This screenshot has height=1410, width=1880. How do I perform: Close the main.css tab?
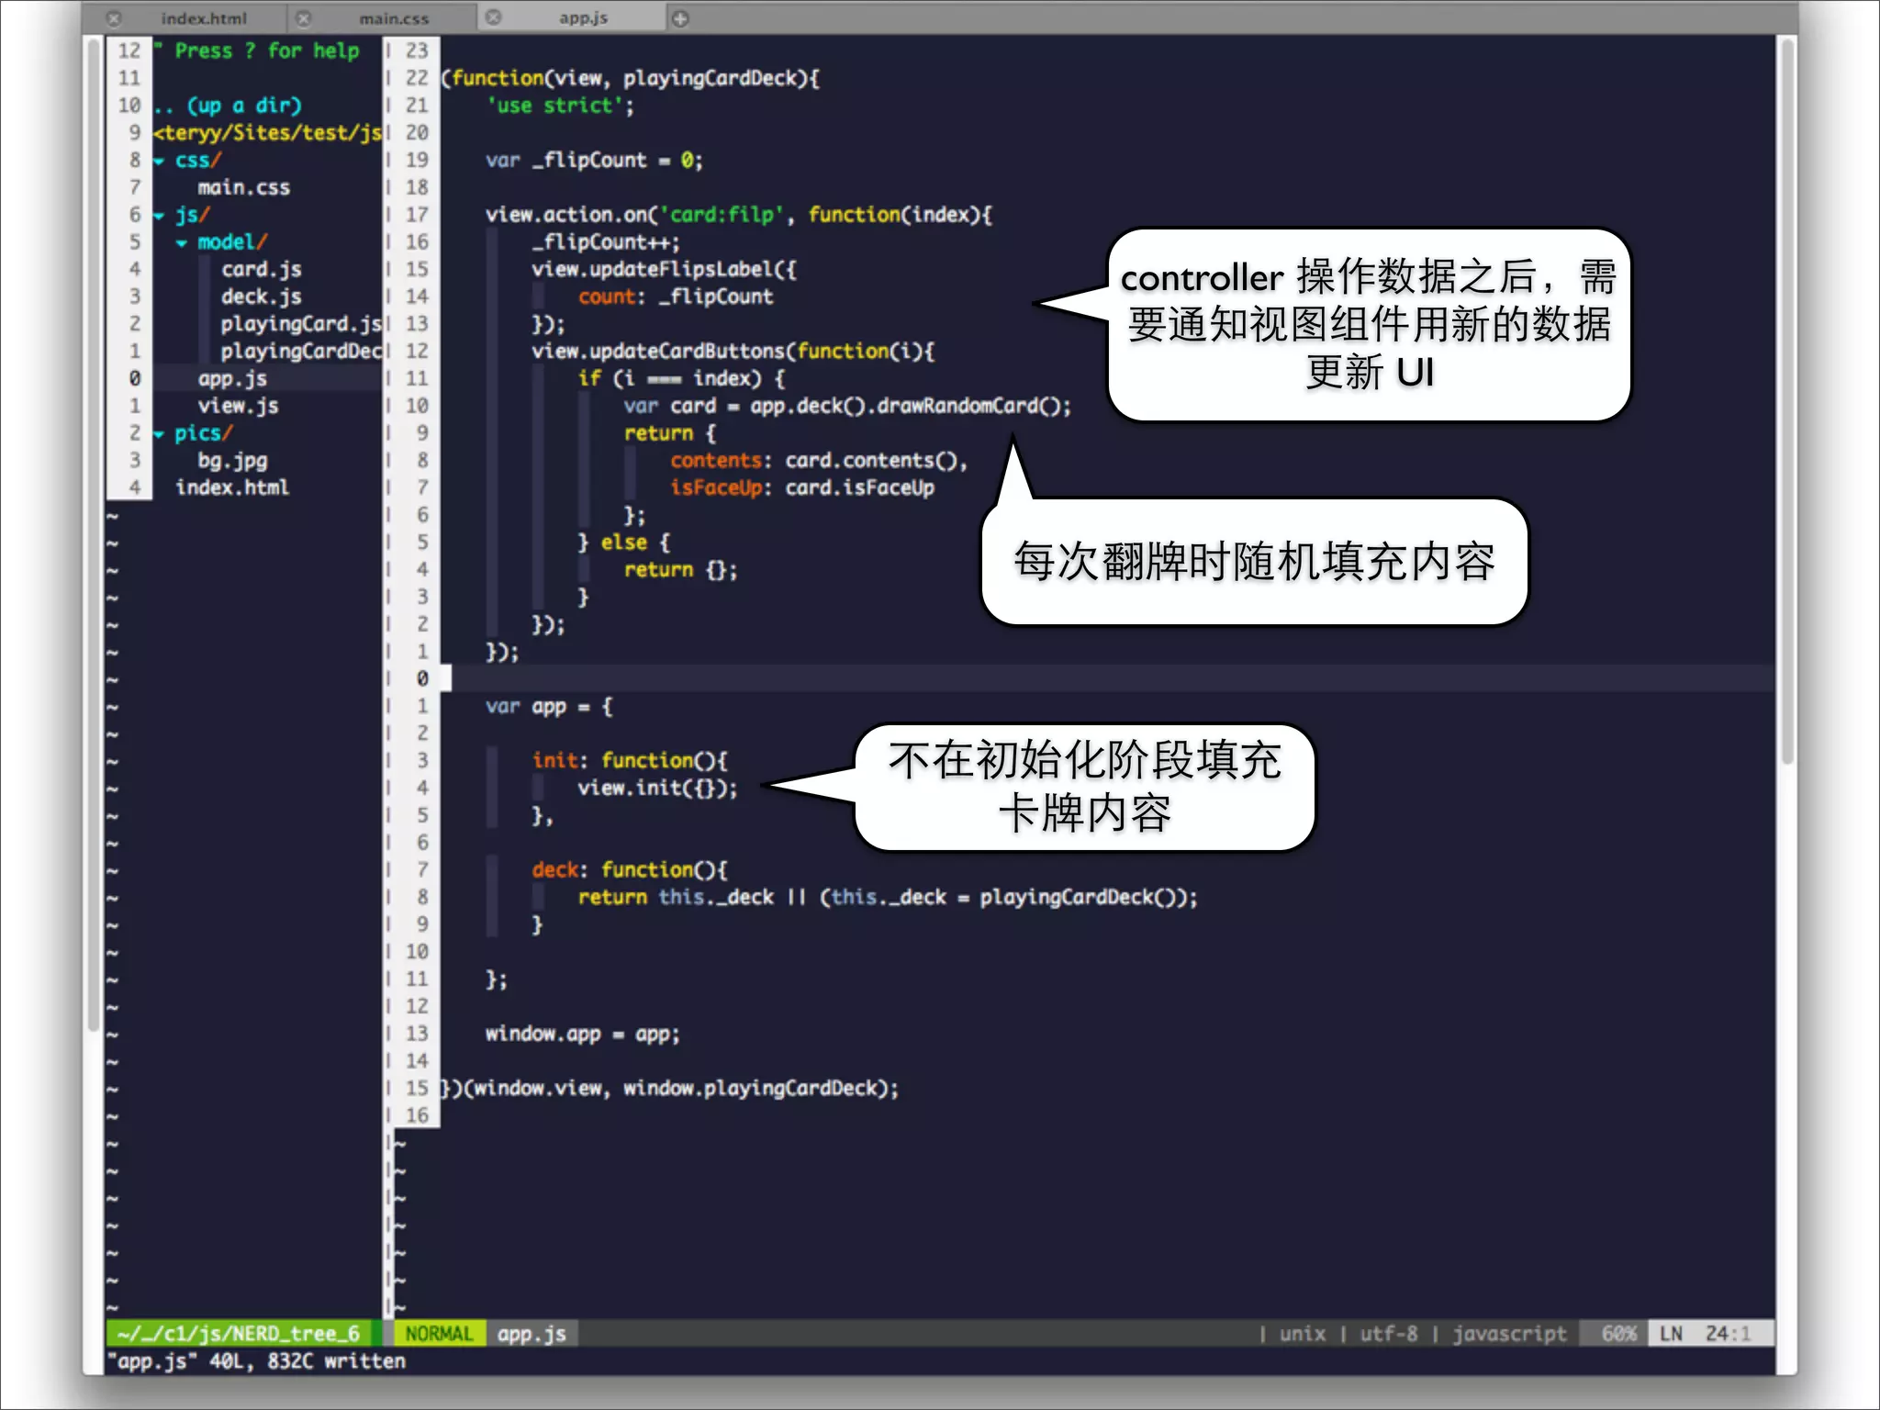pos(304,18)
